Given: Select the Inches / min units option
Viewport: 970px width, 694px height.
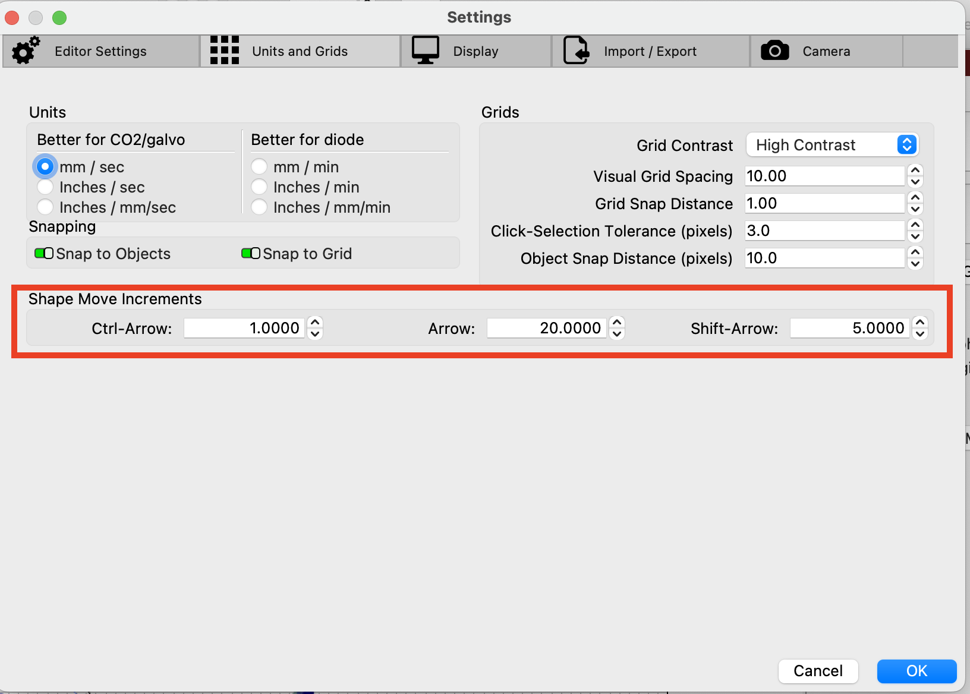Looking at the screenshot, I should tap(259, 187).
